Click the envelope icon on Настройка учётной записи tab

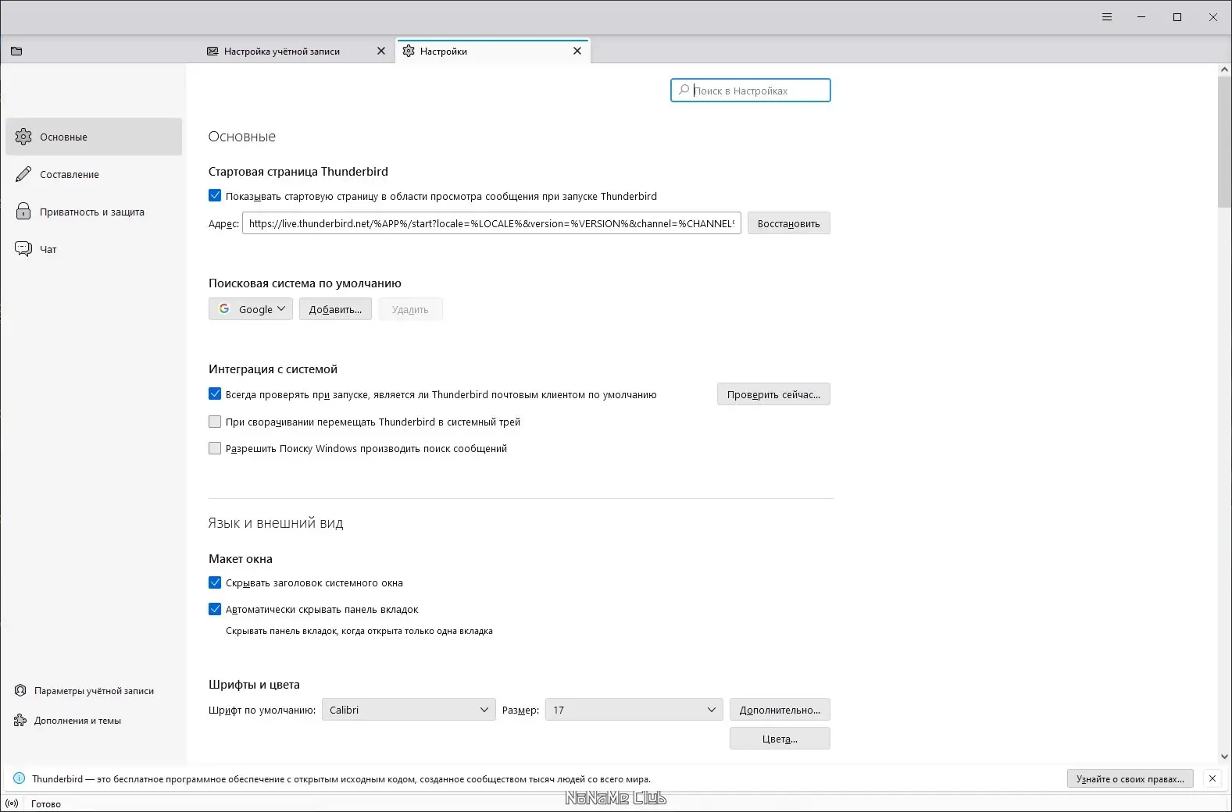(x=212, y=52)
